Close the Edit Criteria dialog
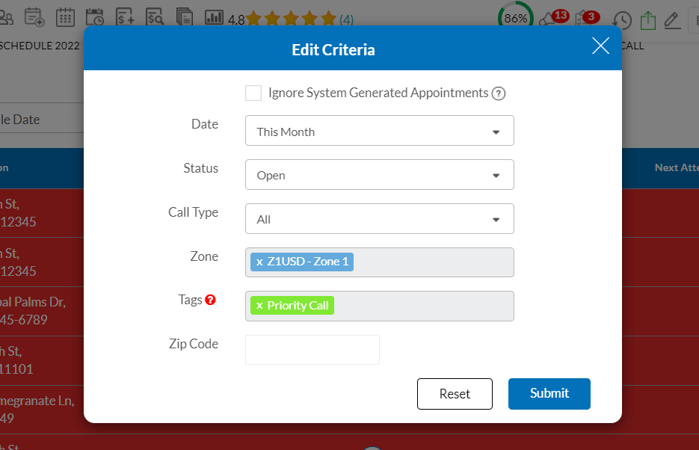Viewport: 699px width, 450px height. [x=600, y=46]
